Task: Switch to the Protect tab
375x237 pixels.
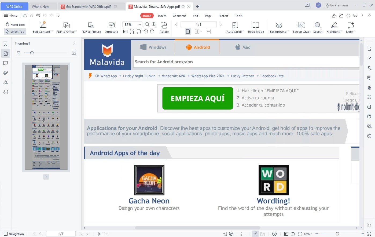Action: click(x=223, y=16)
